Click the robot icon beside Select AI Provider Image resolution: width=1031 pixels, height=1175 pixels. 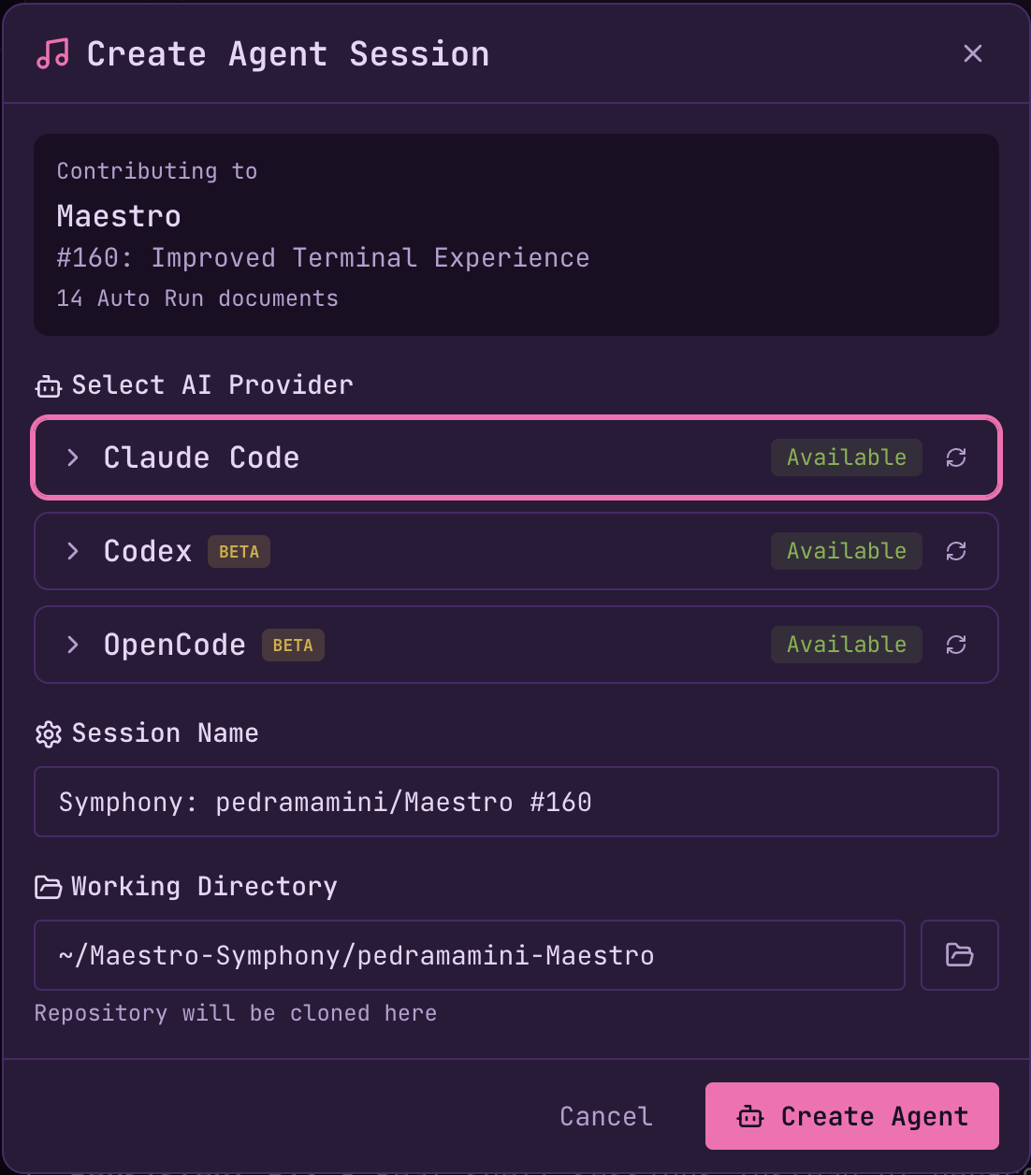(47, 385)
